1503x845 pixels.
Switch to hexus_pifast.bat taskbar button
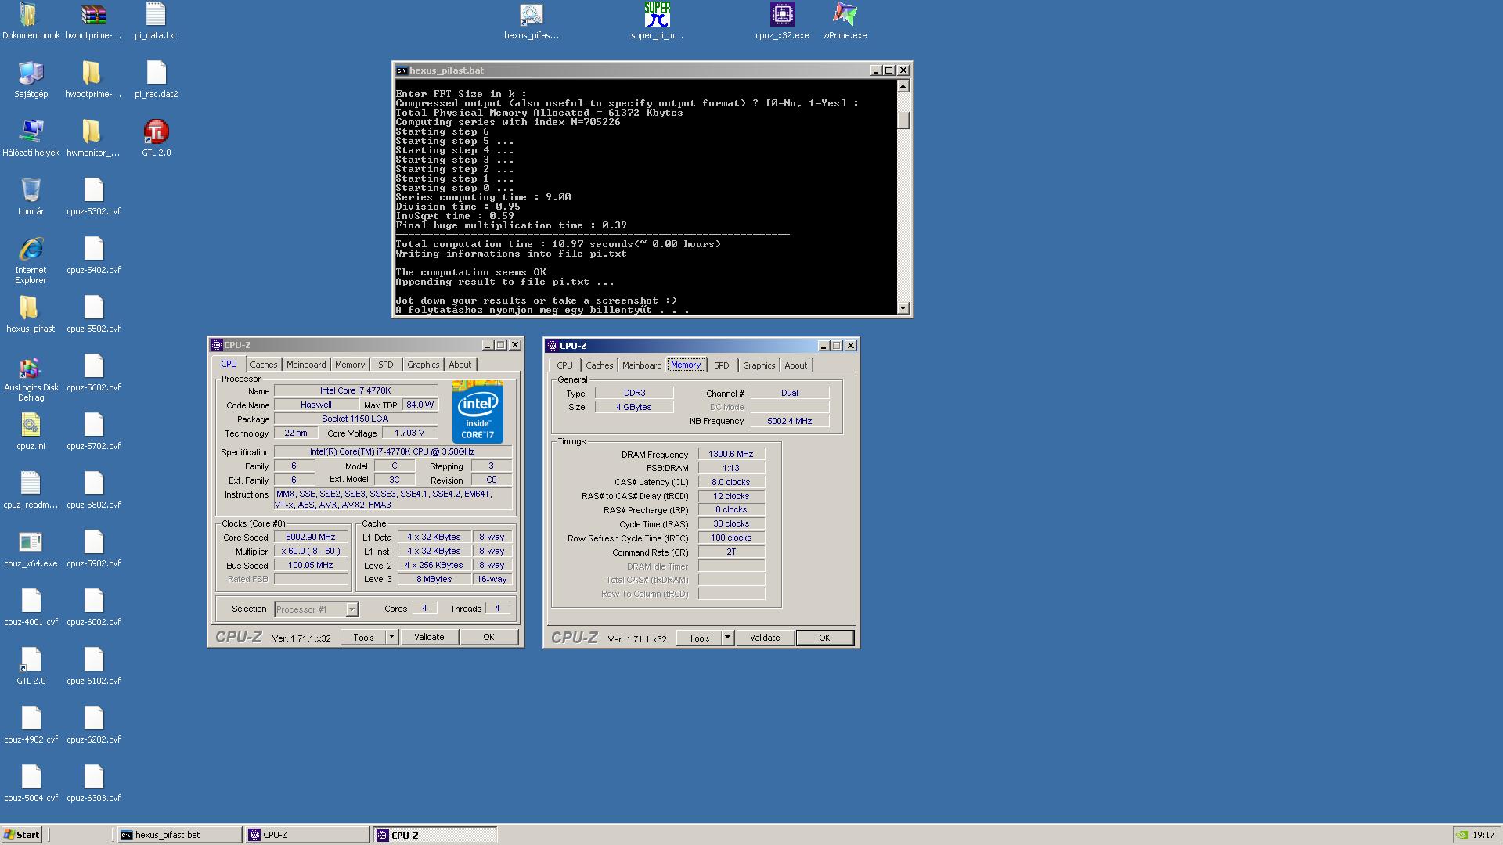point(179,835)
